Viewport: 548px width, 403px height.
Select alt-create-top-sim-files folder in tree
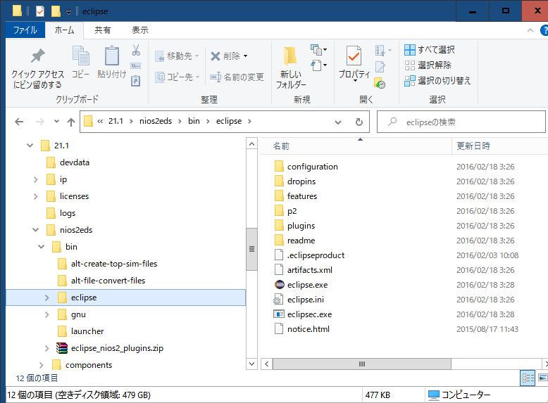click(x=107, y=264)
